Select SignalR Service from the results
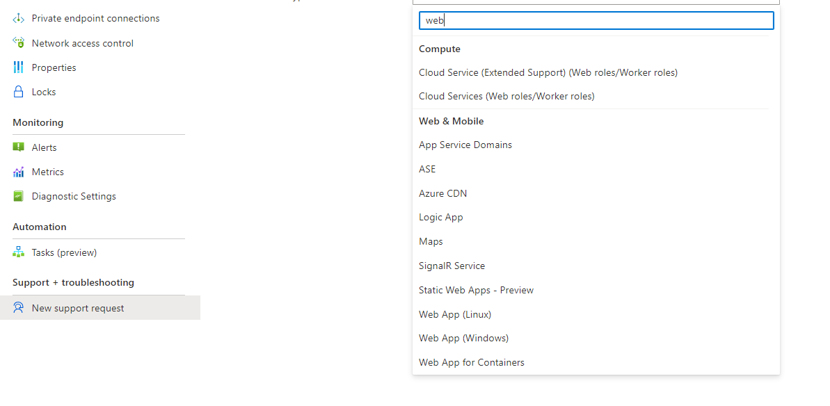Viewport: 830px width, 406px height. [452, 266]
